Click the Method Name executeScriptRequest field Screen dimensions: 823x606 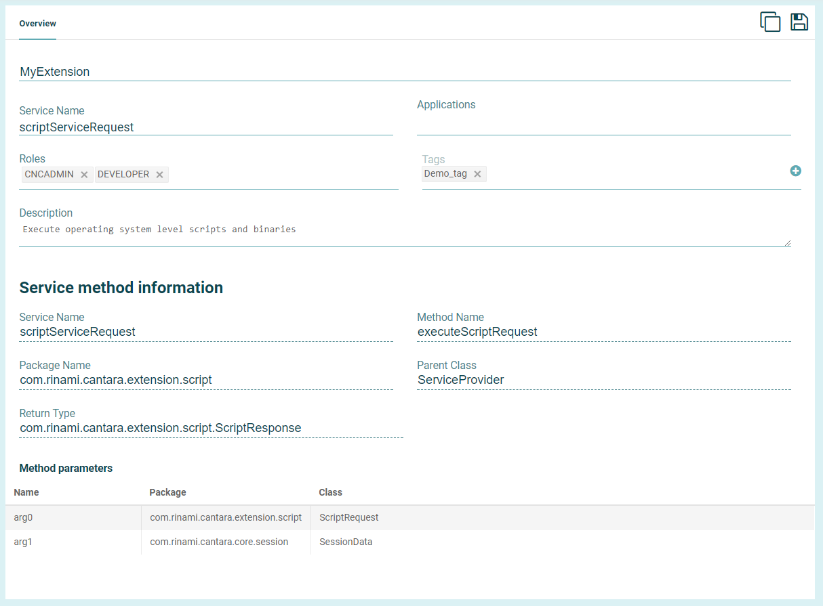[603, 332]
